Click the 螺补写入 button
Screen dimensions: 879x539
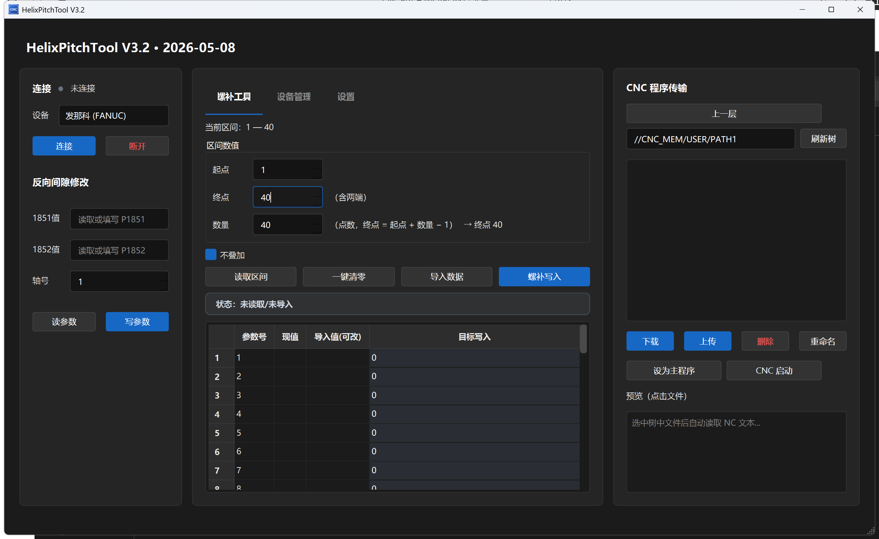[x=544, y=277]
